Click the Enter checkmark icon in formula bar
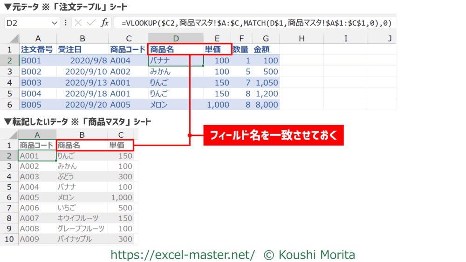Viewport: 466px width, 262px height. (91, 23)
